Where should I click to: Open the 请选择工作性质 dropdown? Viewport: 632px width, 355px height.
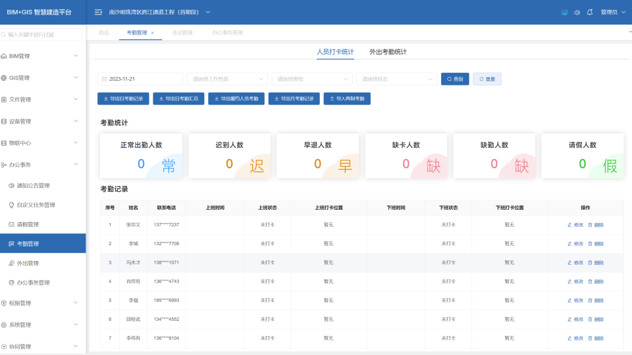[x=227, y=79]
